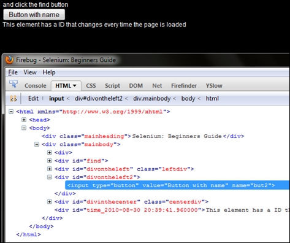Switch to the Script tab
Image resolution: width=290 pixels, height=243 pixels.
112,86
